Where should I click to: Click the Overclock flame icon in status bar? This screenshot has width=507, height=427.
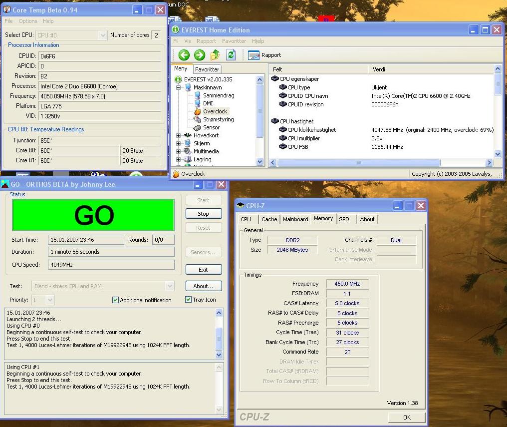coord(176,174)
